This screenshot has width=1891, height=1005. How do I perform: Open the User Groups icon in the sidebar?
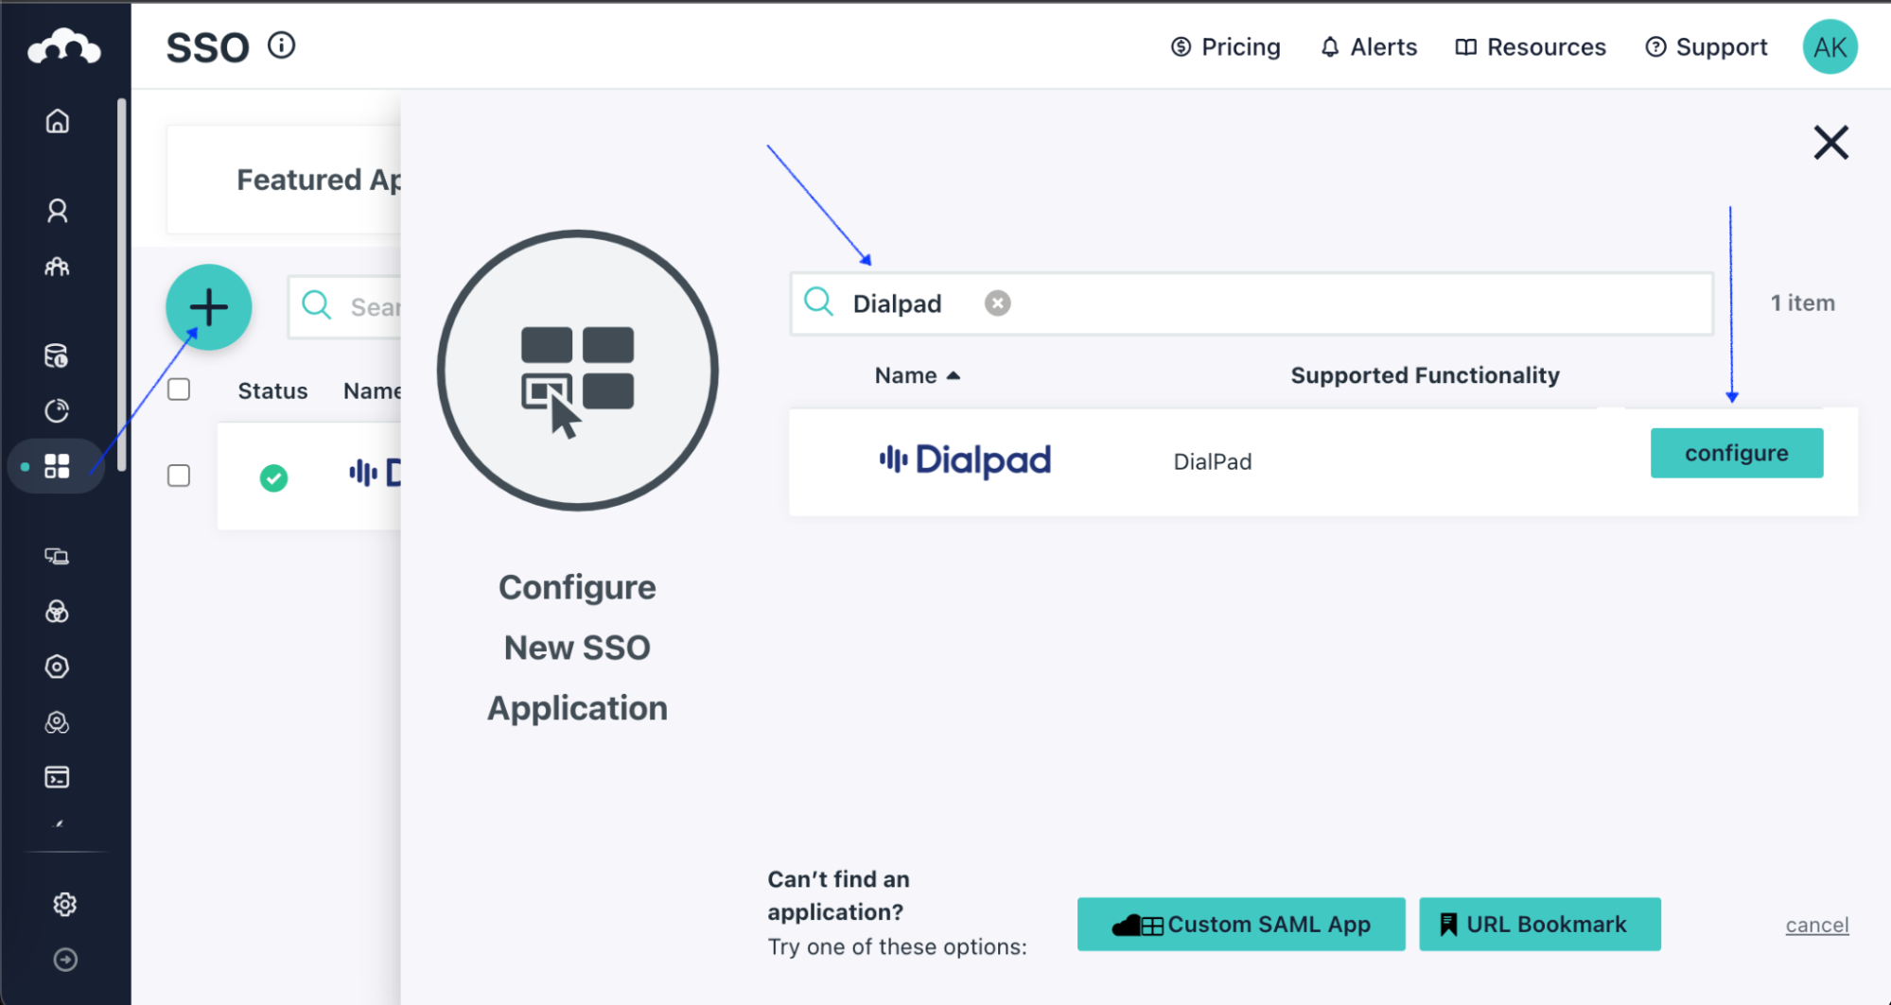(57, 267)
